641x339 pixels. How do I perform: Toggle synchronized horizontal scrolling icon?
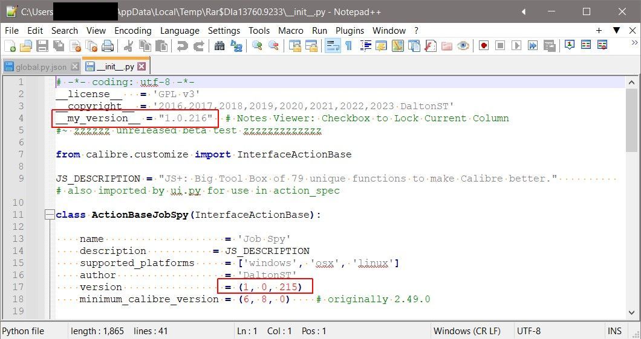(311, 46)
